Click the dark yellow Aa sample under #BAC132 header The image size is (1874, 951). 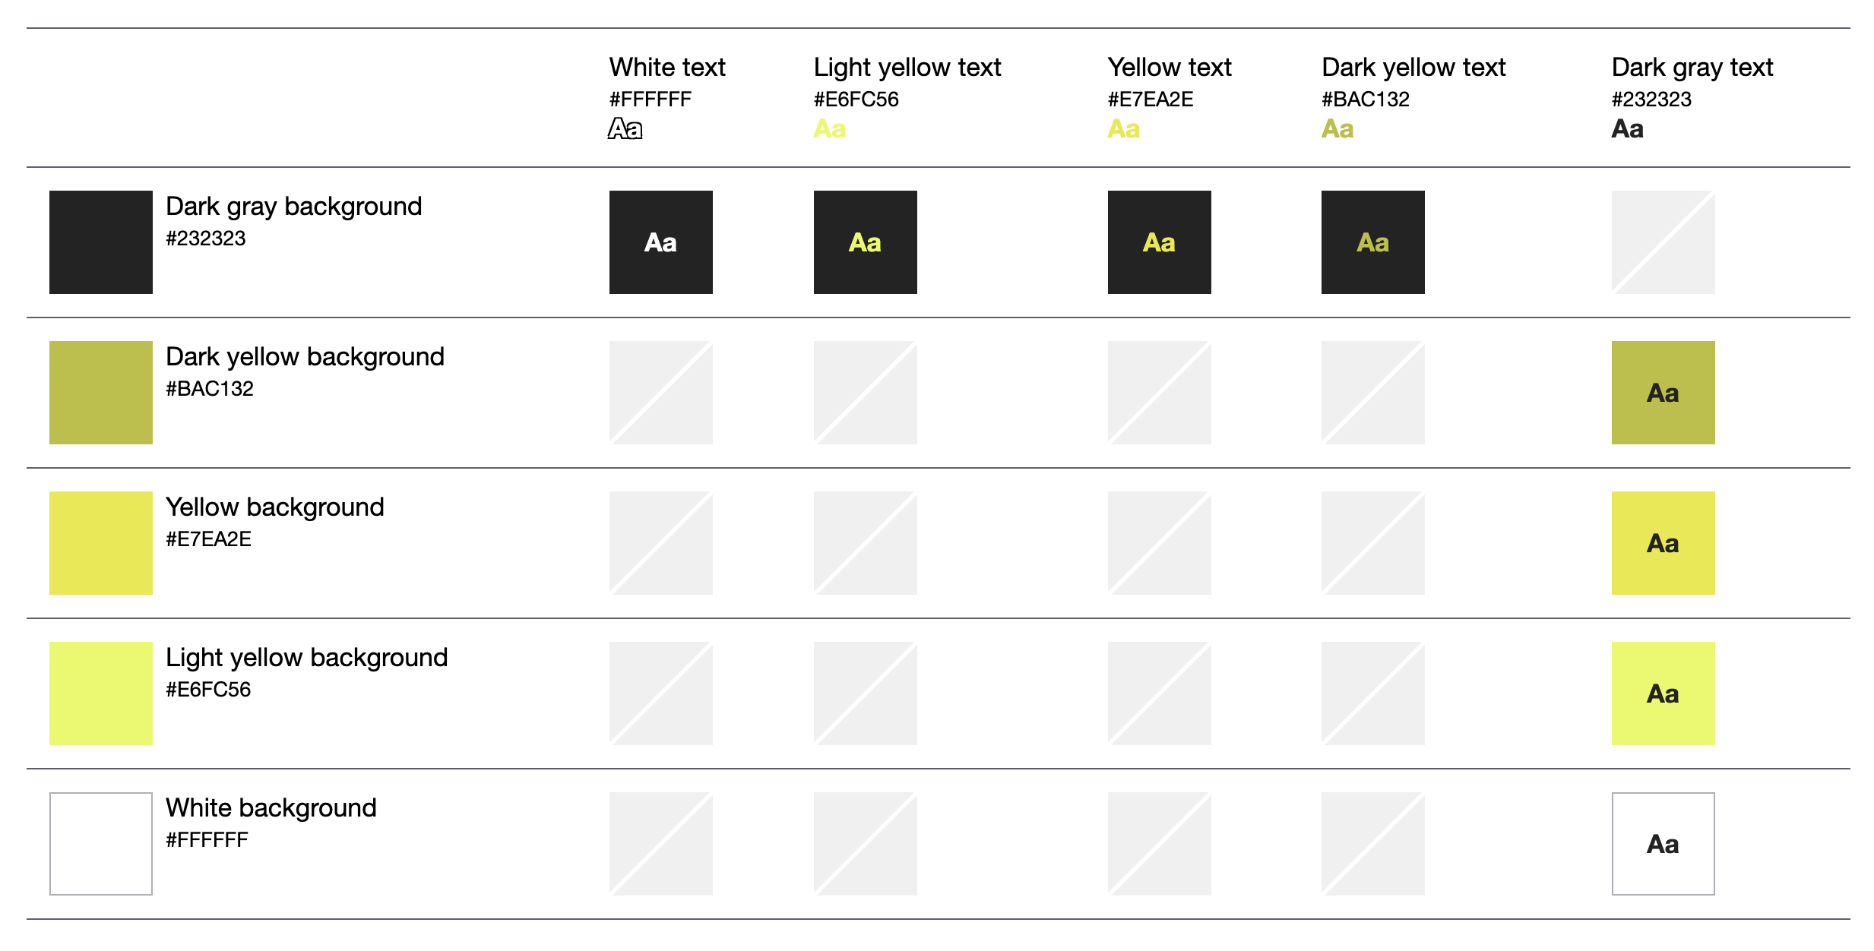click(x=1337, y=129)
